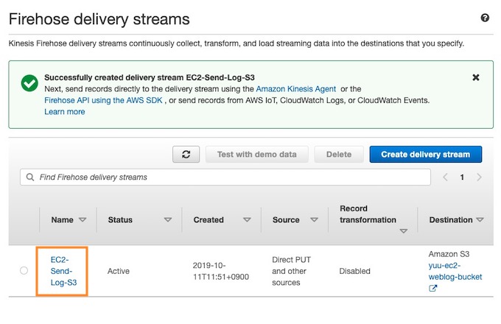The height and width of the screenshot is (324, 501).
Task: Click the Delete button
Action: click(x=339, y=155)
